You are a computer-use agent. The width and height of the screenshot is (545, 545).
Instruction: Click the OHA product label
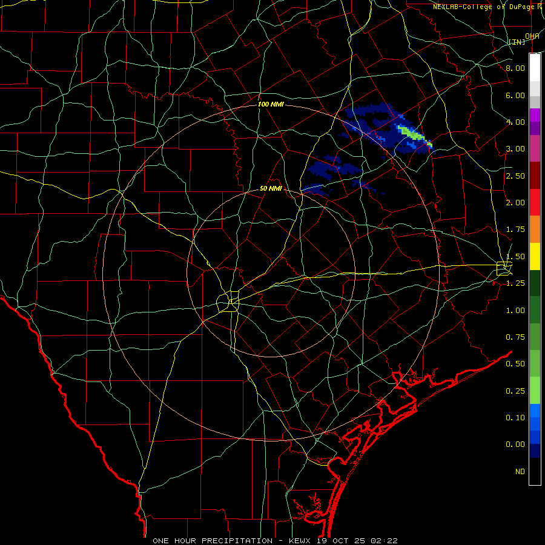[532, 36]
